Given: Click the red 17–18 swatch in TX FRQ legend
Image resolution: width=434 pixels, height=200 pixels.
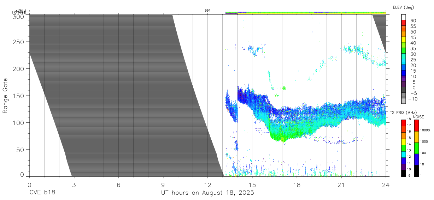Looking at the screenshot, I should (404, 122).
